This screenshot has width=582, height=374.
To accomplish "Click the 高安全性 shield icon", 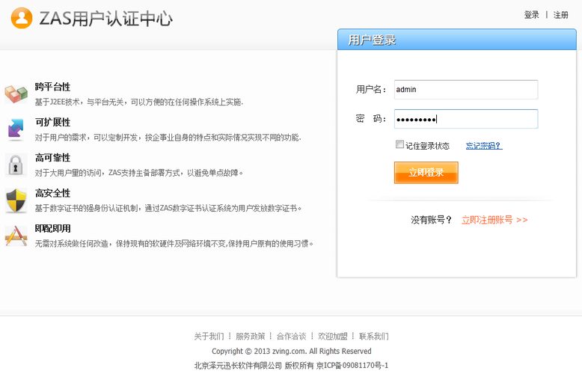I will tap(16, 200).
